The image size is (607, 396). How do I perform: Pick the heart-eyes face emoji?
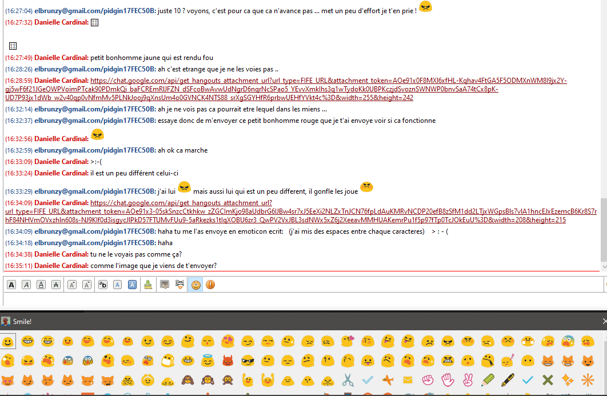pyautogui.click(x=227, y=341)
